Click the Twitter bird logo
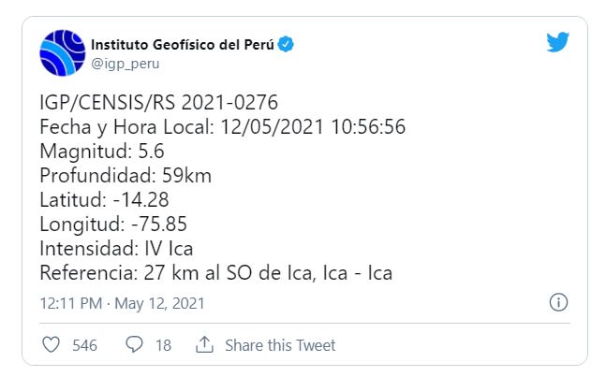 558,43
